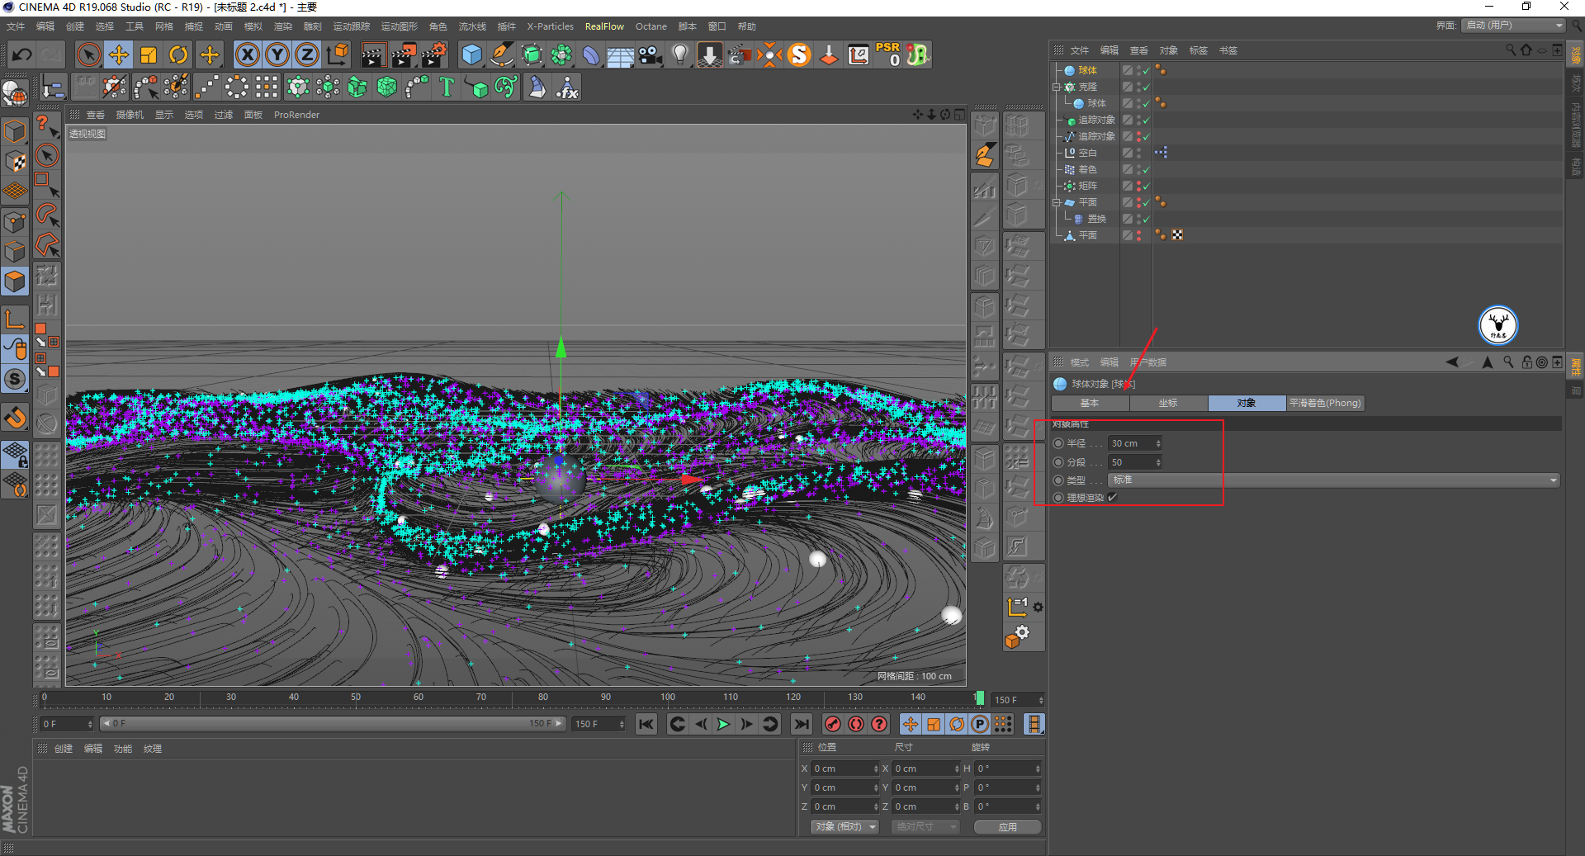Screen dimensions: 1585x856
Task: Open the RealFlow menu
Action: (604, 26)
